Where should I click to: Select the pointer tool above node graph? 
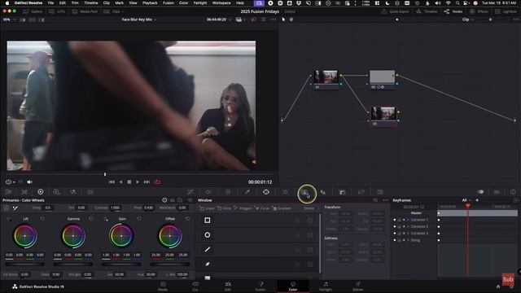(283, 20)
